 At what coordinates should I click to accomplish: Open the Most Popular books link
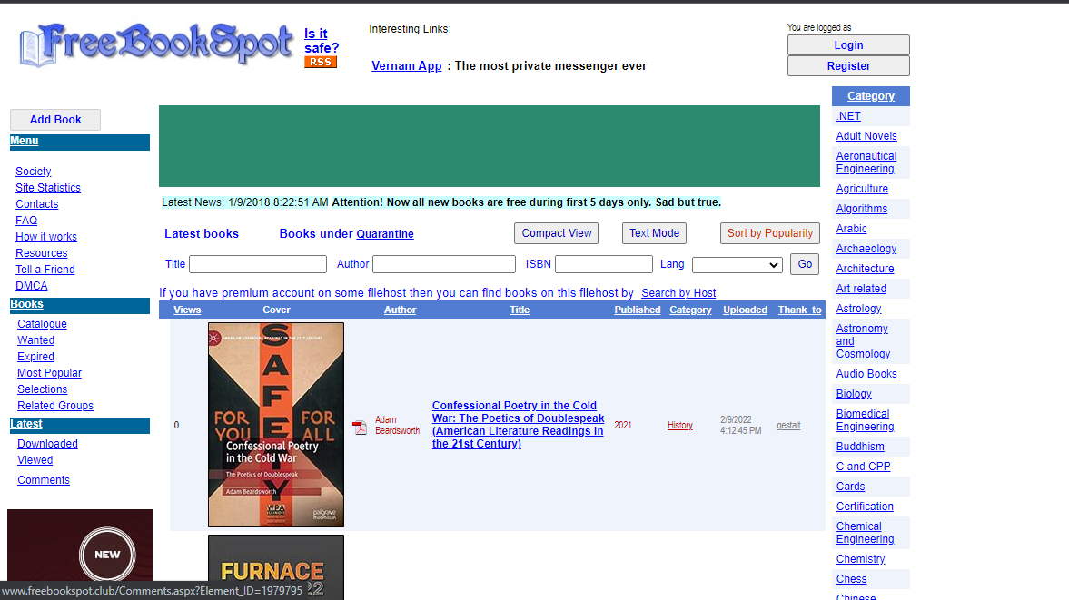(49, 373)
